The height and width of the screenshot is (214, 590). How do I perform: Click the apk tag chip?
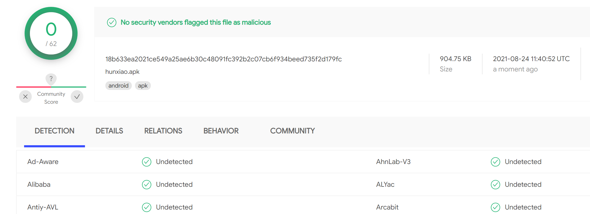point(143,86)
